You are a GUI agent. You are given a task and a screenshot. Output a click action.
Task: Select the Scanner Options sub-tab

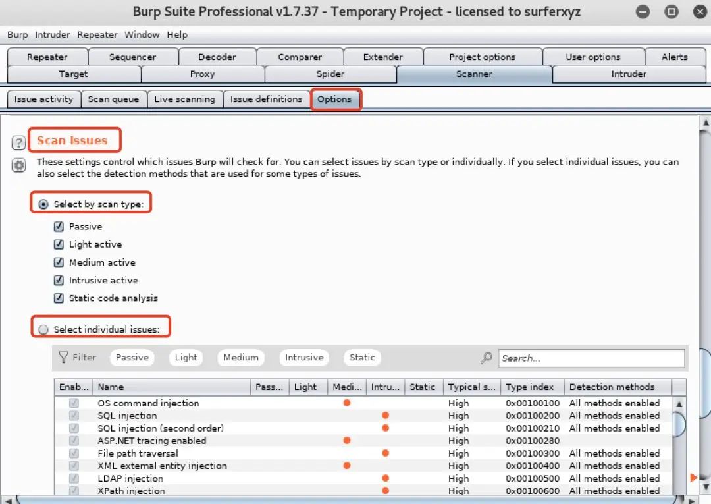(x=334, y=99)
